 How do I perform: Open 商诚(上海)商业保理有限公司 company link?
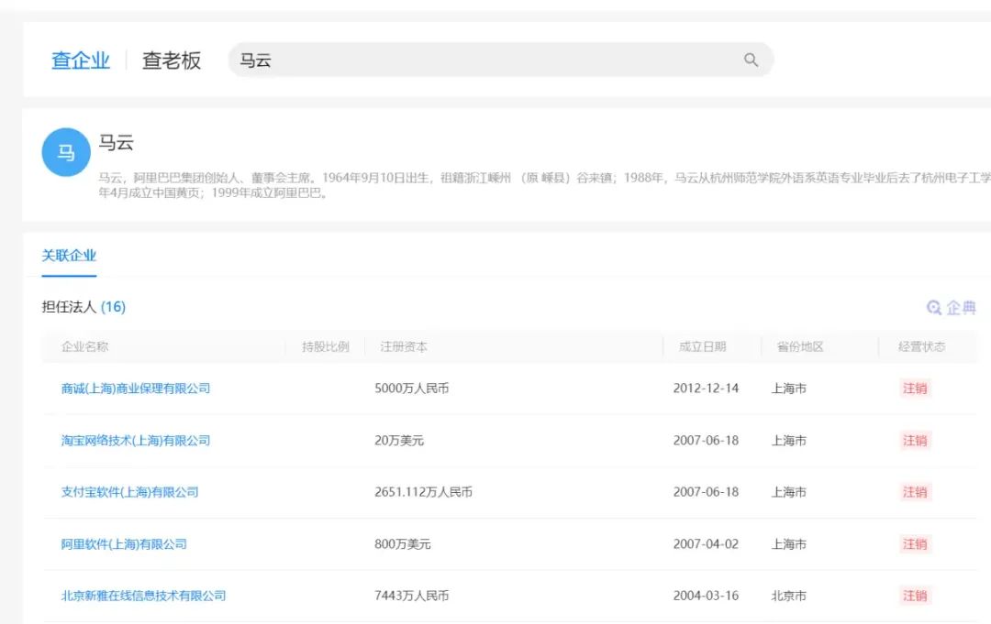136,388
